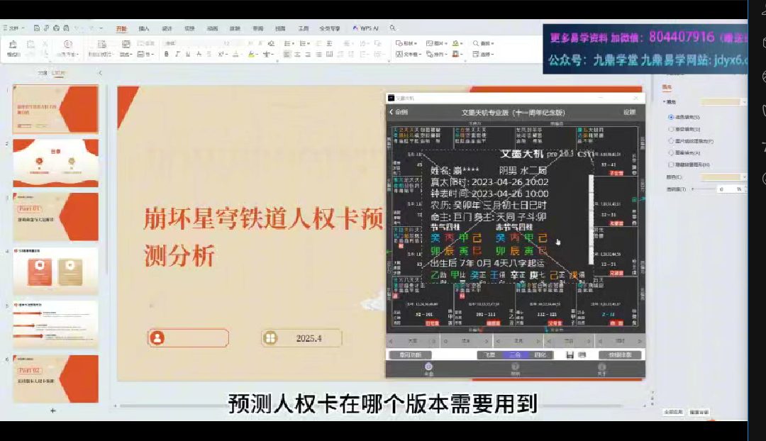The height and width of the screenshot is (441, 766).
Task: Open the 文件 file menu dropdown
Action: [x=14, y=28]
